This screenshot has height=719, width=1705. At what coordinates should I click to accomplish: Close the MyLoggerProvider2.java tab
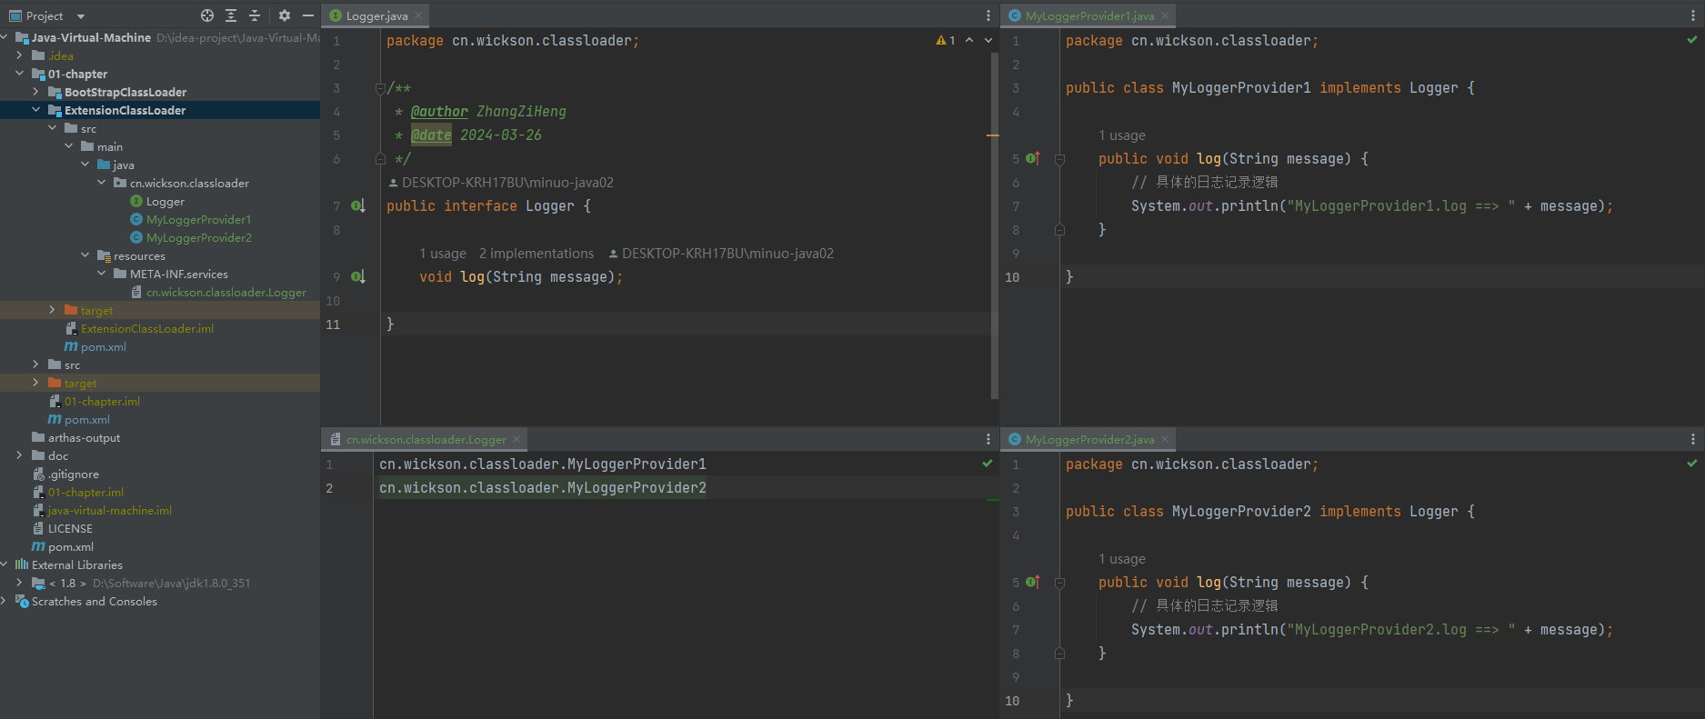[1165, 439]
